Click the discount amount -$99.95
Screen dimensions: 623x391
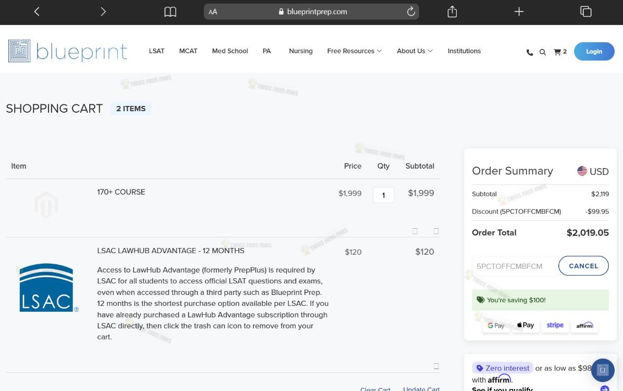pos(597,211)
